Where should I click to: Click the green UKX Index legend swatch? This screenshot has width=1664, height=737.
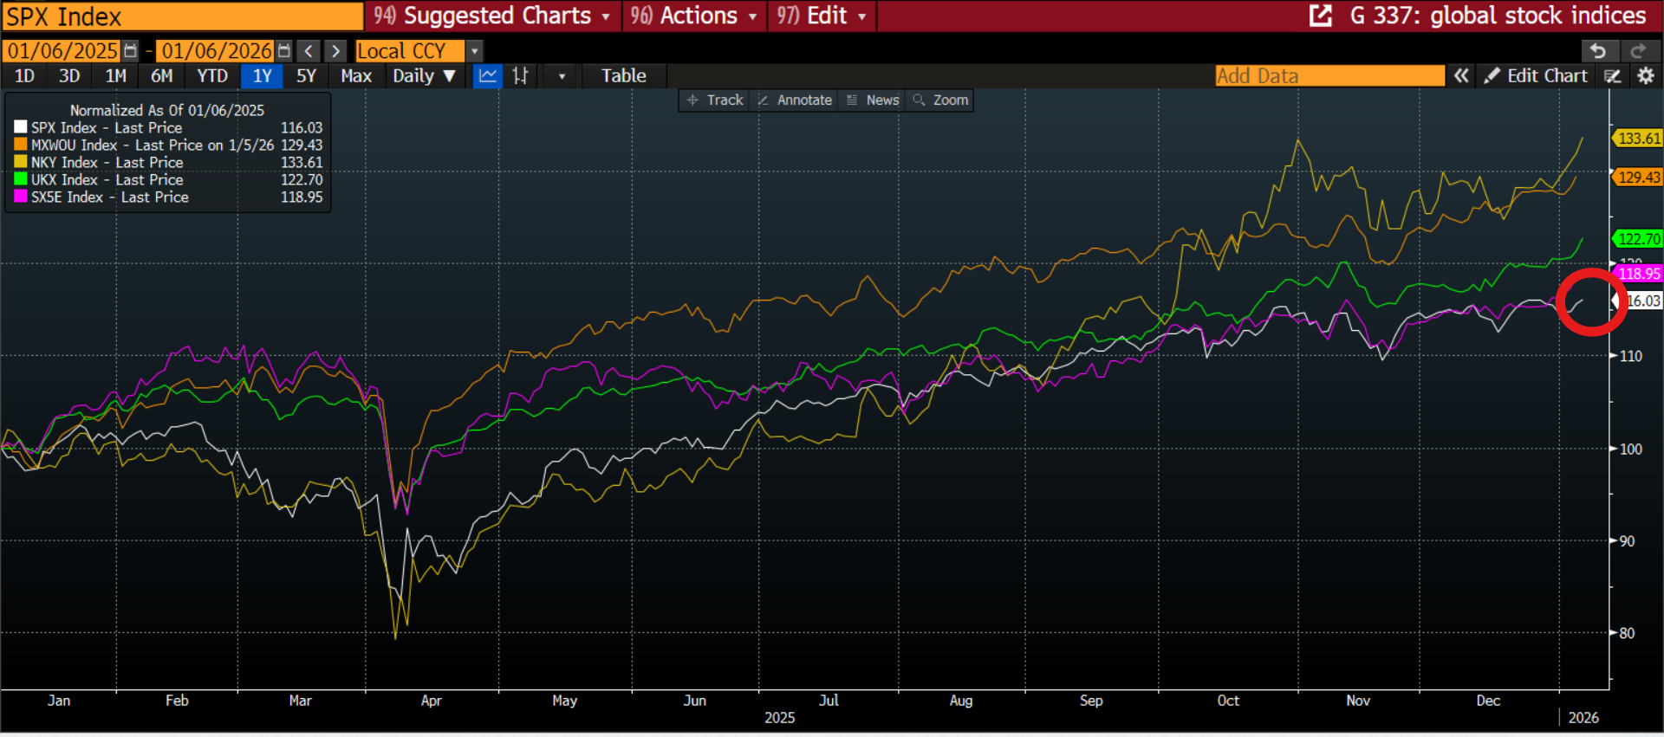(x=21, y=179)
